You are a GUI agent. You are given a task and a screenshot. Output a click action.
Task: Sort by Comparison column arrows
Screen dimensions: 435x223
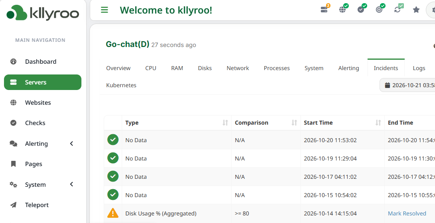tap(295, 123)
